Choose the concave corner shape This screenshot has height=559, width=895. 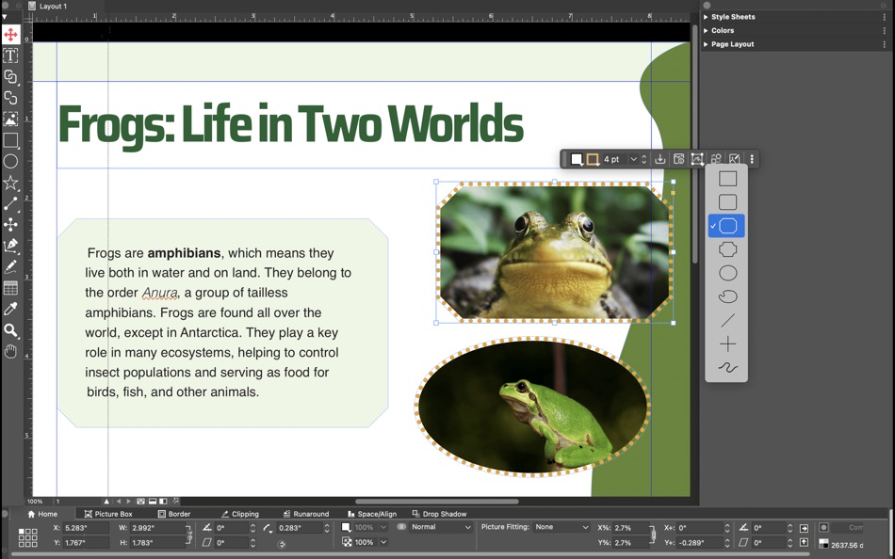(727, 249)
